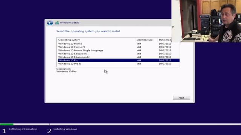Select Windows 10 Home N entry
The height and width of the screenshot is (135, 241).
pos(119,47)
